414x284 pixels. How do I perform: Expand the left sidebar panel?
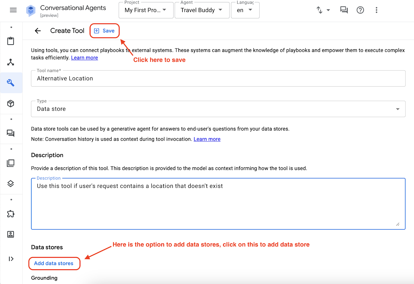point(11,259)
